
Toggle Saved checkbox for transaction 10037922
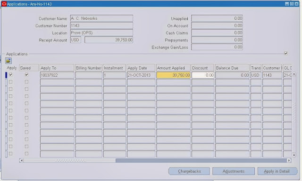tap(26, 75)
